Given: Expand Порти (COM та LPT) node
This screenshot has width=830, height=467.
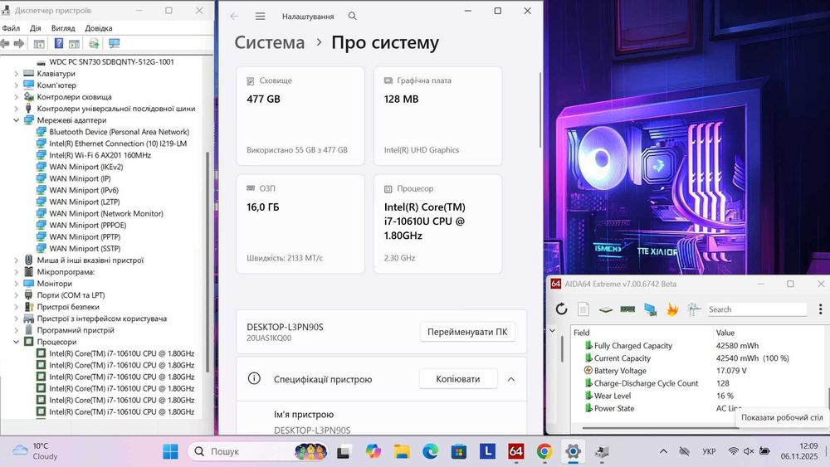Looking at the screenshot, I should (x=16, y=295).
